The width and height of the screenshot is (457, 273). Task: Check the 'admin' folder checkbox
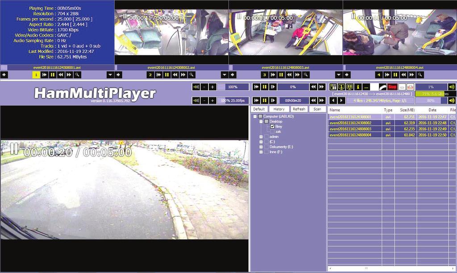click(266, 136)
